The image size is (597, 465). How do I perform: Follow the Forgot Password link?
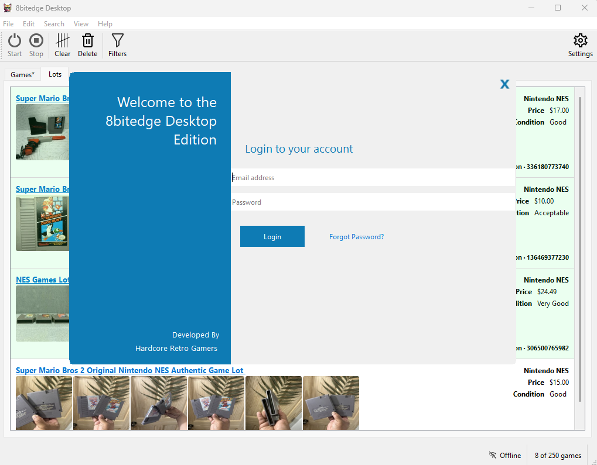coord(356,237)
